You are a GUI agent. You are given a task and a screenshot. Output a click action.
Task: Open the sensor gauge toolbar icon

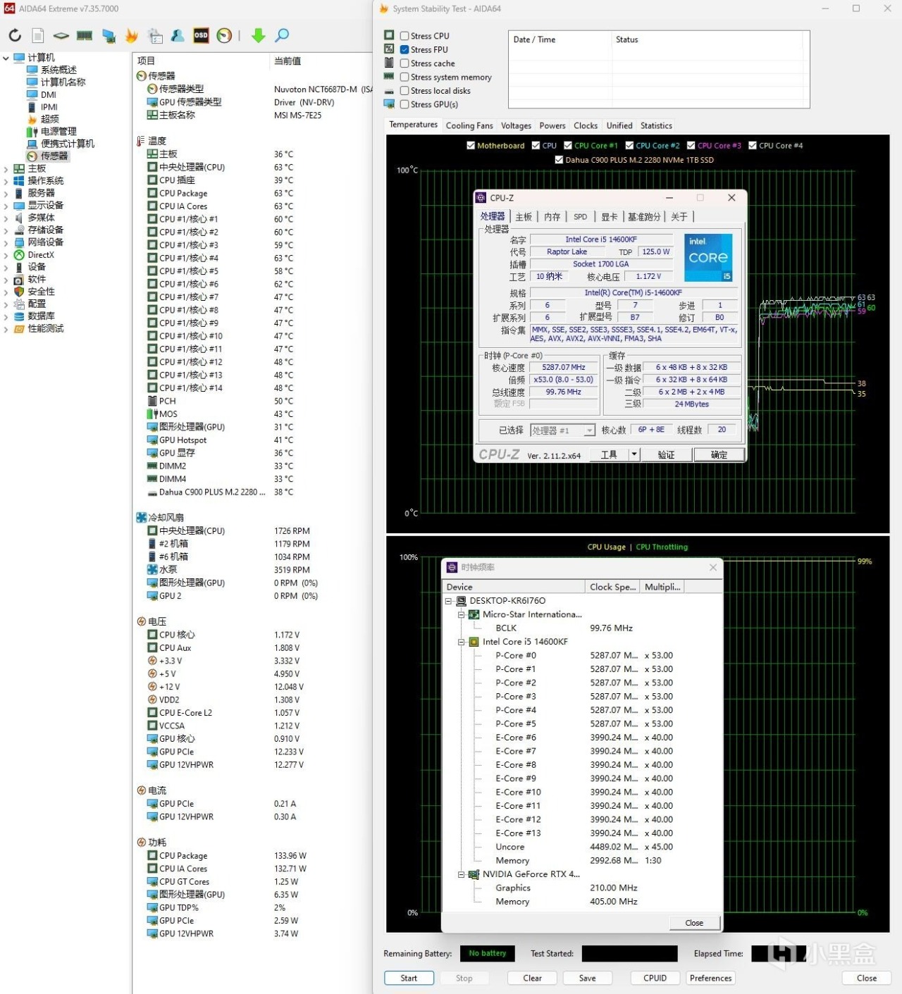coord(224,35)
